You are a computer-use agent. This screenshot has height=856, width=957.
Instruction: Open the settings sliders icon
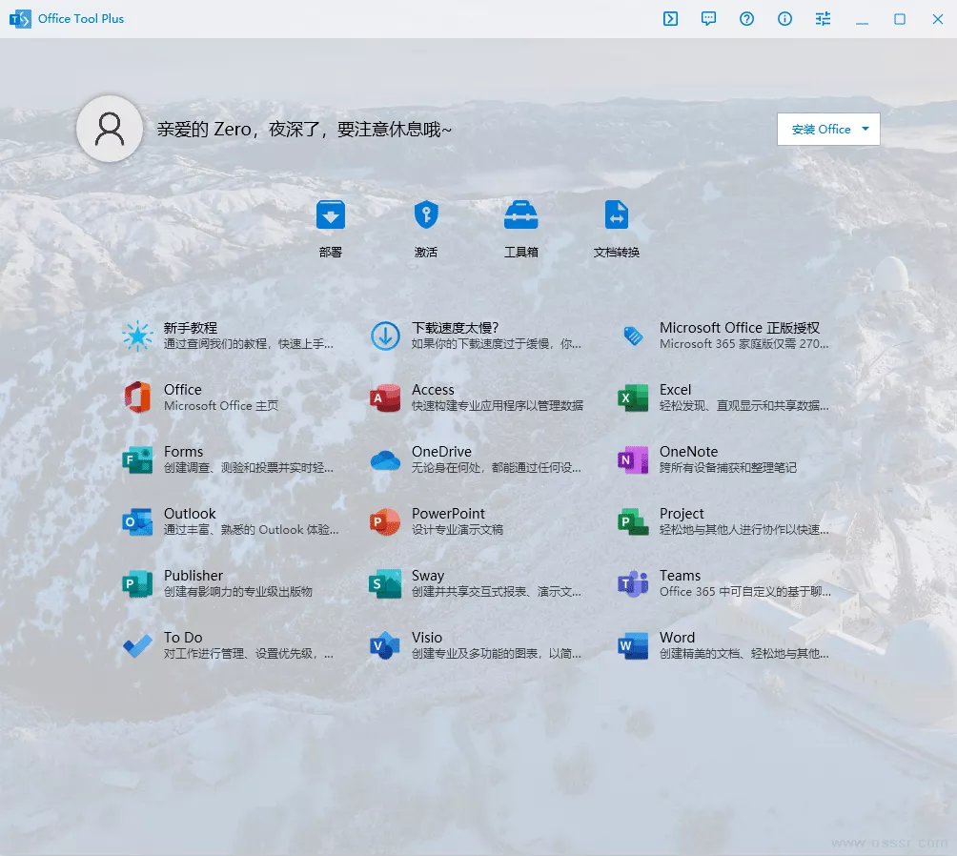pos(823,19)
